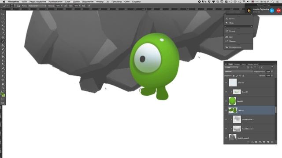This screenshot has height=158, width=282.
Task: Select the Path Selection tool
Action: [3, 76]
